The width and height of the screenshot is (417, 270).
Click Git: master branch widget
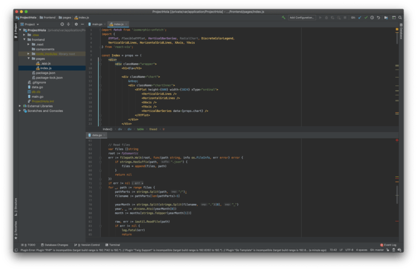click(377, 250)
